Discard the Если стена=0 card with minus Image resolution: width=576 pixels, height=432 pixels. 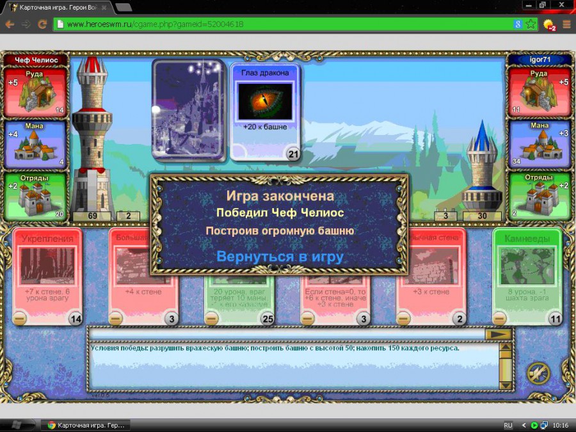pyautogui.click(x=307, y=318)
